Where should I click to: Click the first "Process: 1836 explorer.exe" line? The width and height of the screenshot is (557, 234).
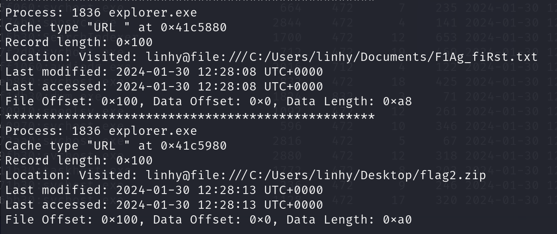coord(101,13)
